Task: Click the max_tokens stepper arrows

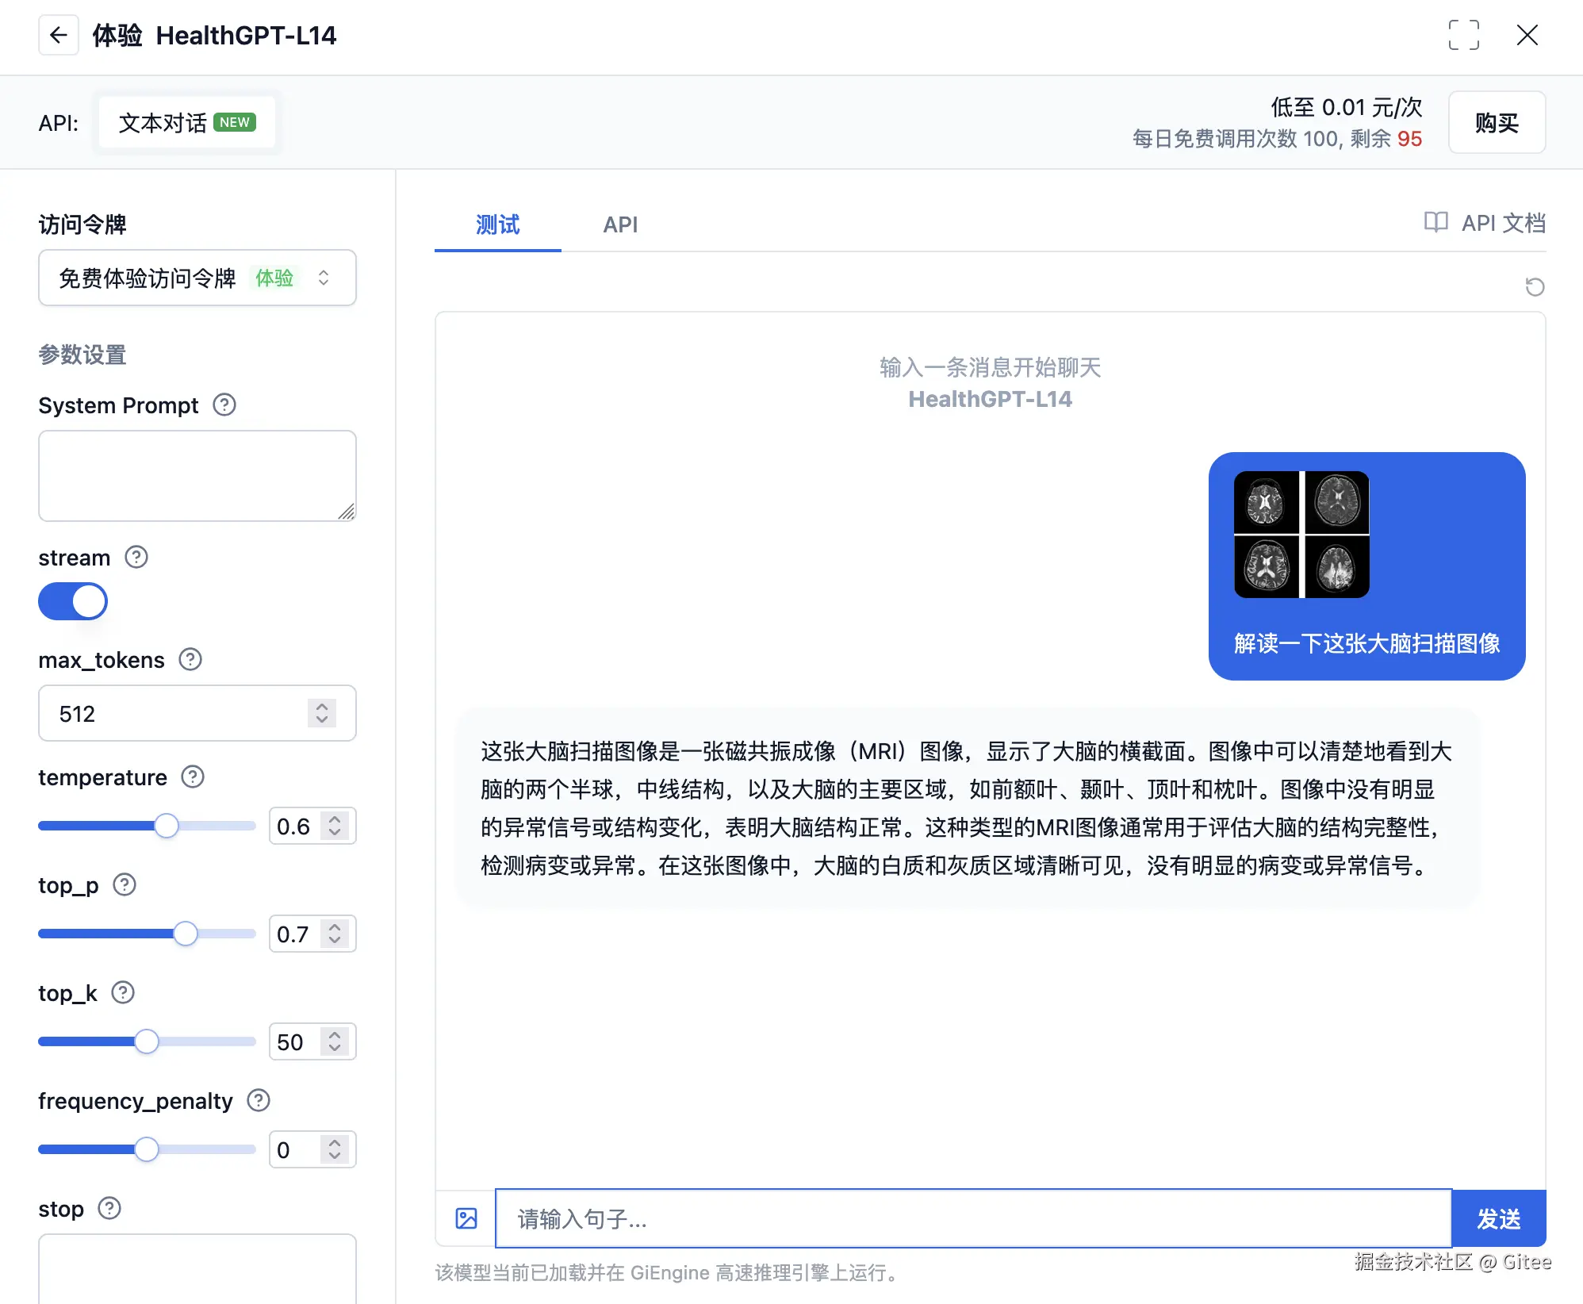Action: pyautogui.click(x=322, y=713)
